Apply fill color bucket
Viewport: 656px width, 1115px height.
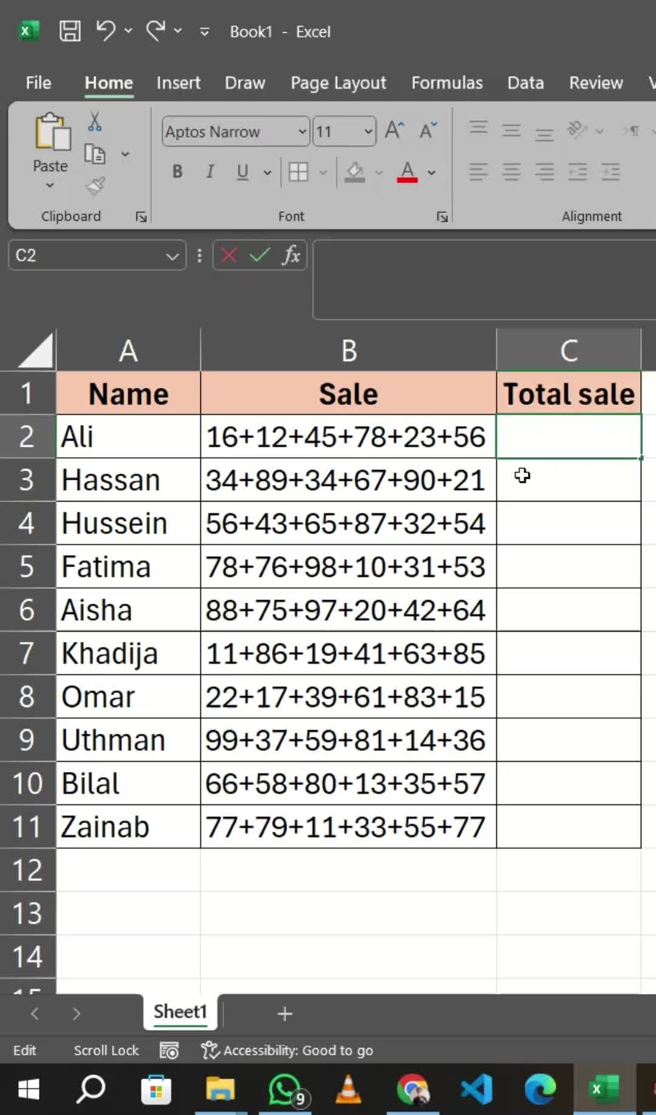point(355,172)
